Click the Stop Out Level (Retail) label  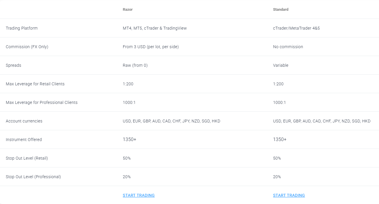(27, 158)
